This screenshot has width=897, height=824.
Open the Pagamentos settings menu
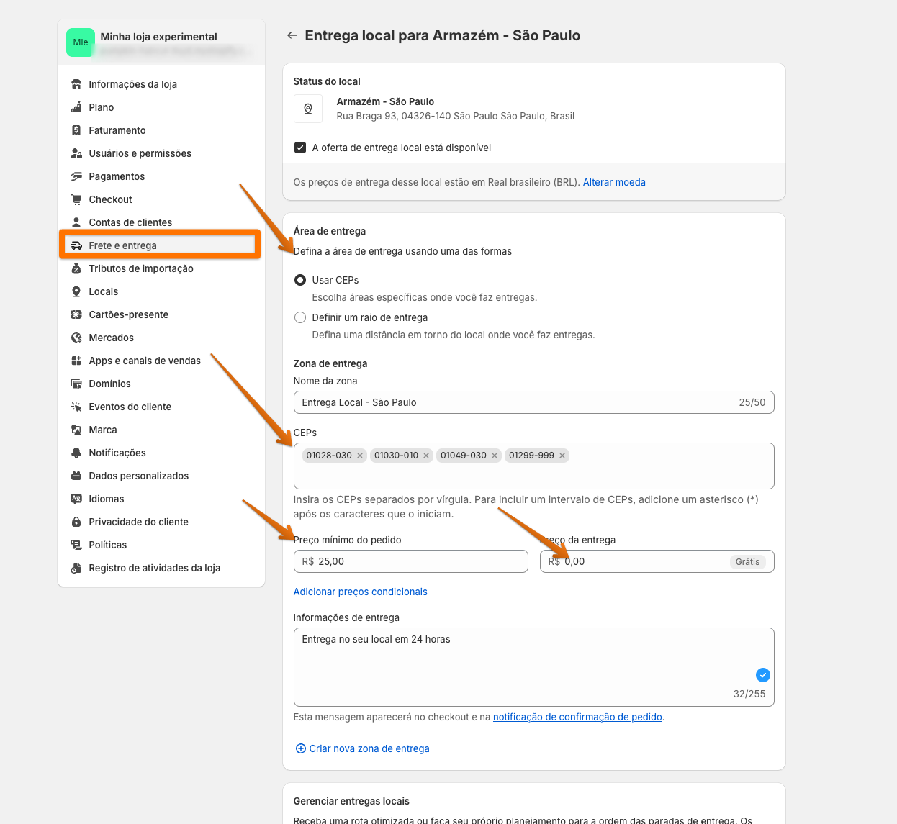point(117,176)
